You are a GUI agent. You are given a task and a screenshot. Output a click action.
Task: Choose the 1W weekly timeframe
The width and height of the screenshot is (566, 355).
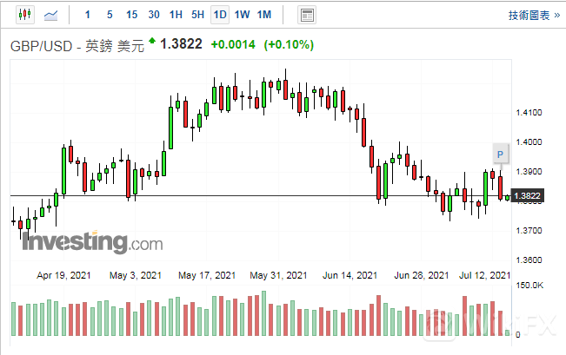click(243, 15)
